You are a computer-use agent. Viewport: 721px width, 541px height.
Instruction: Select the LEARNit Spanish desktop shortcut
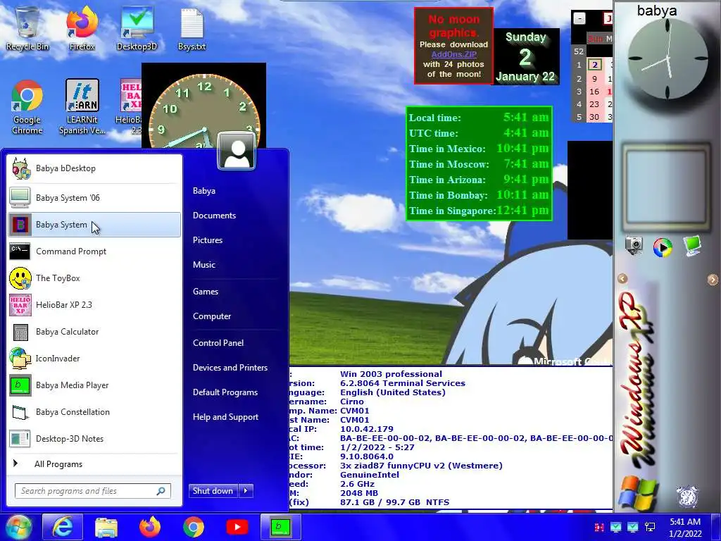point(82,107)
